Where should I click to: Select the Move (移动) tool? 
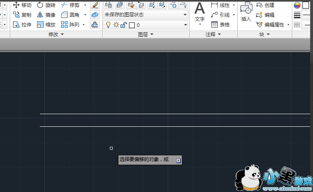pos(22,5)
